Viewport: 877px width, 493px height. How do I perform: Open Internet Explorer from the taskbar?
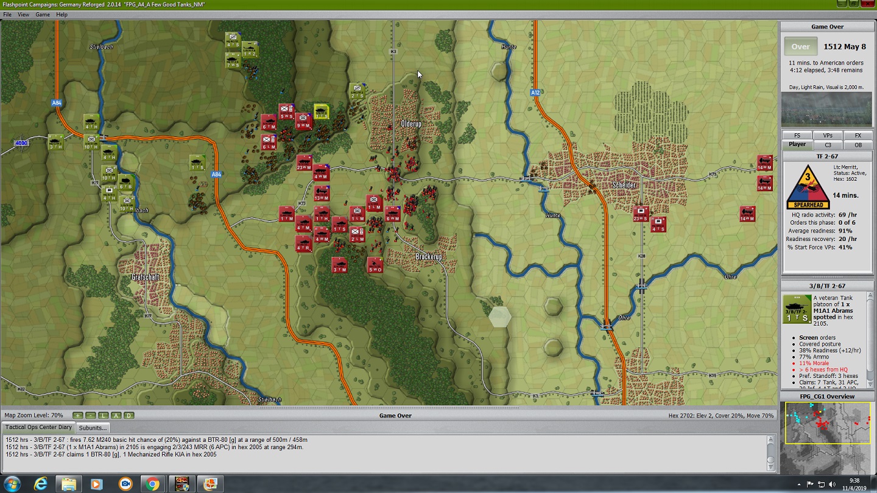tap(41, 484)
